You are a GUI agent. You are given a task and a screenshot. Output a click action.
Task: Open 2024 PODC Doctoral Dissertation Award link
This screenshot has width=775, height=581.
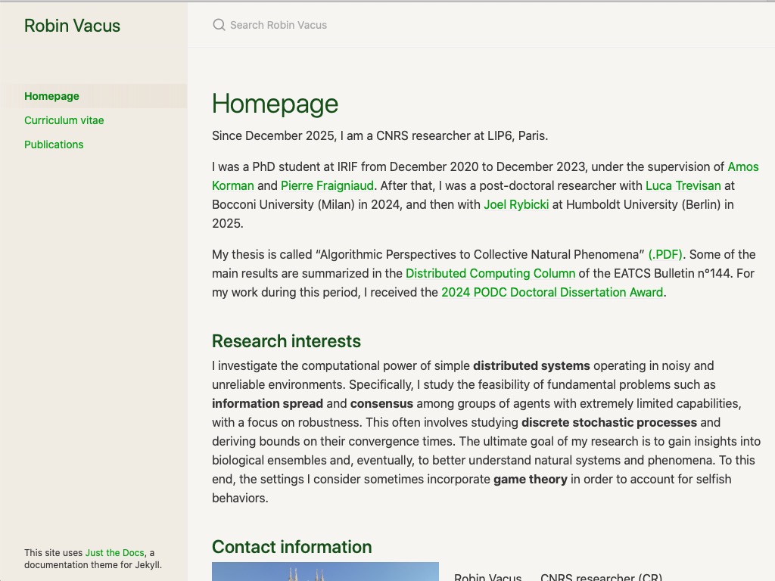(x=552, y=292)
